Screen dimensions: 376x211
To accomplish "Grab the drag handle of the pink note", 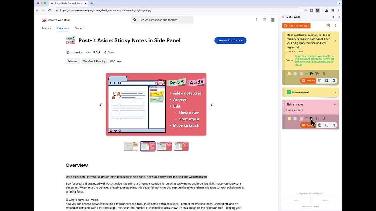I will [284, 104].
